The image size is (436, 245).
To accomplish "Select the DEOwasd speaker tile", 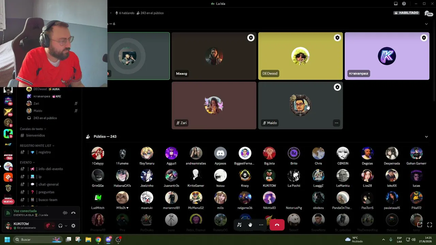I will (300, 56).
